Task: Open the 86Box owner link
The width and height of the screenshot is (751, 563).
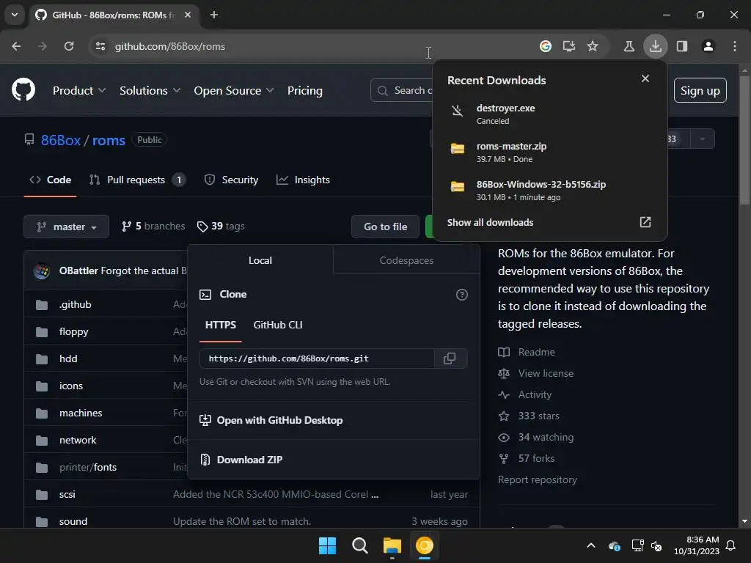Action: coord(61,140)
